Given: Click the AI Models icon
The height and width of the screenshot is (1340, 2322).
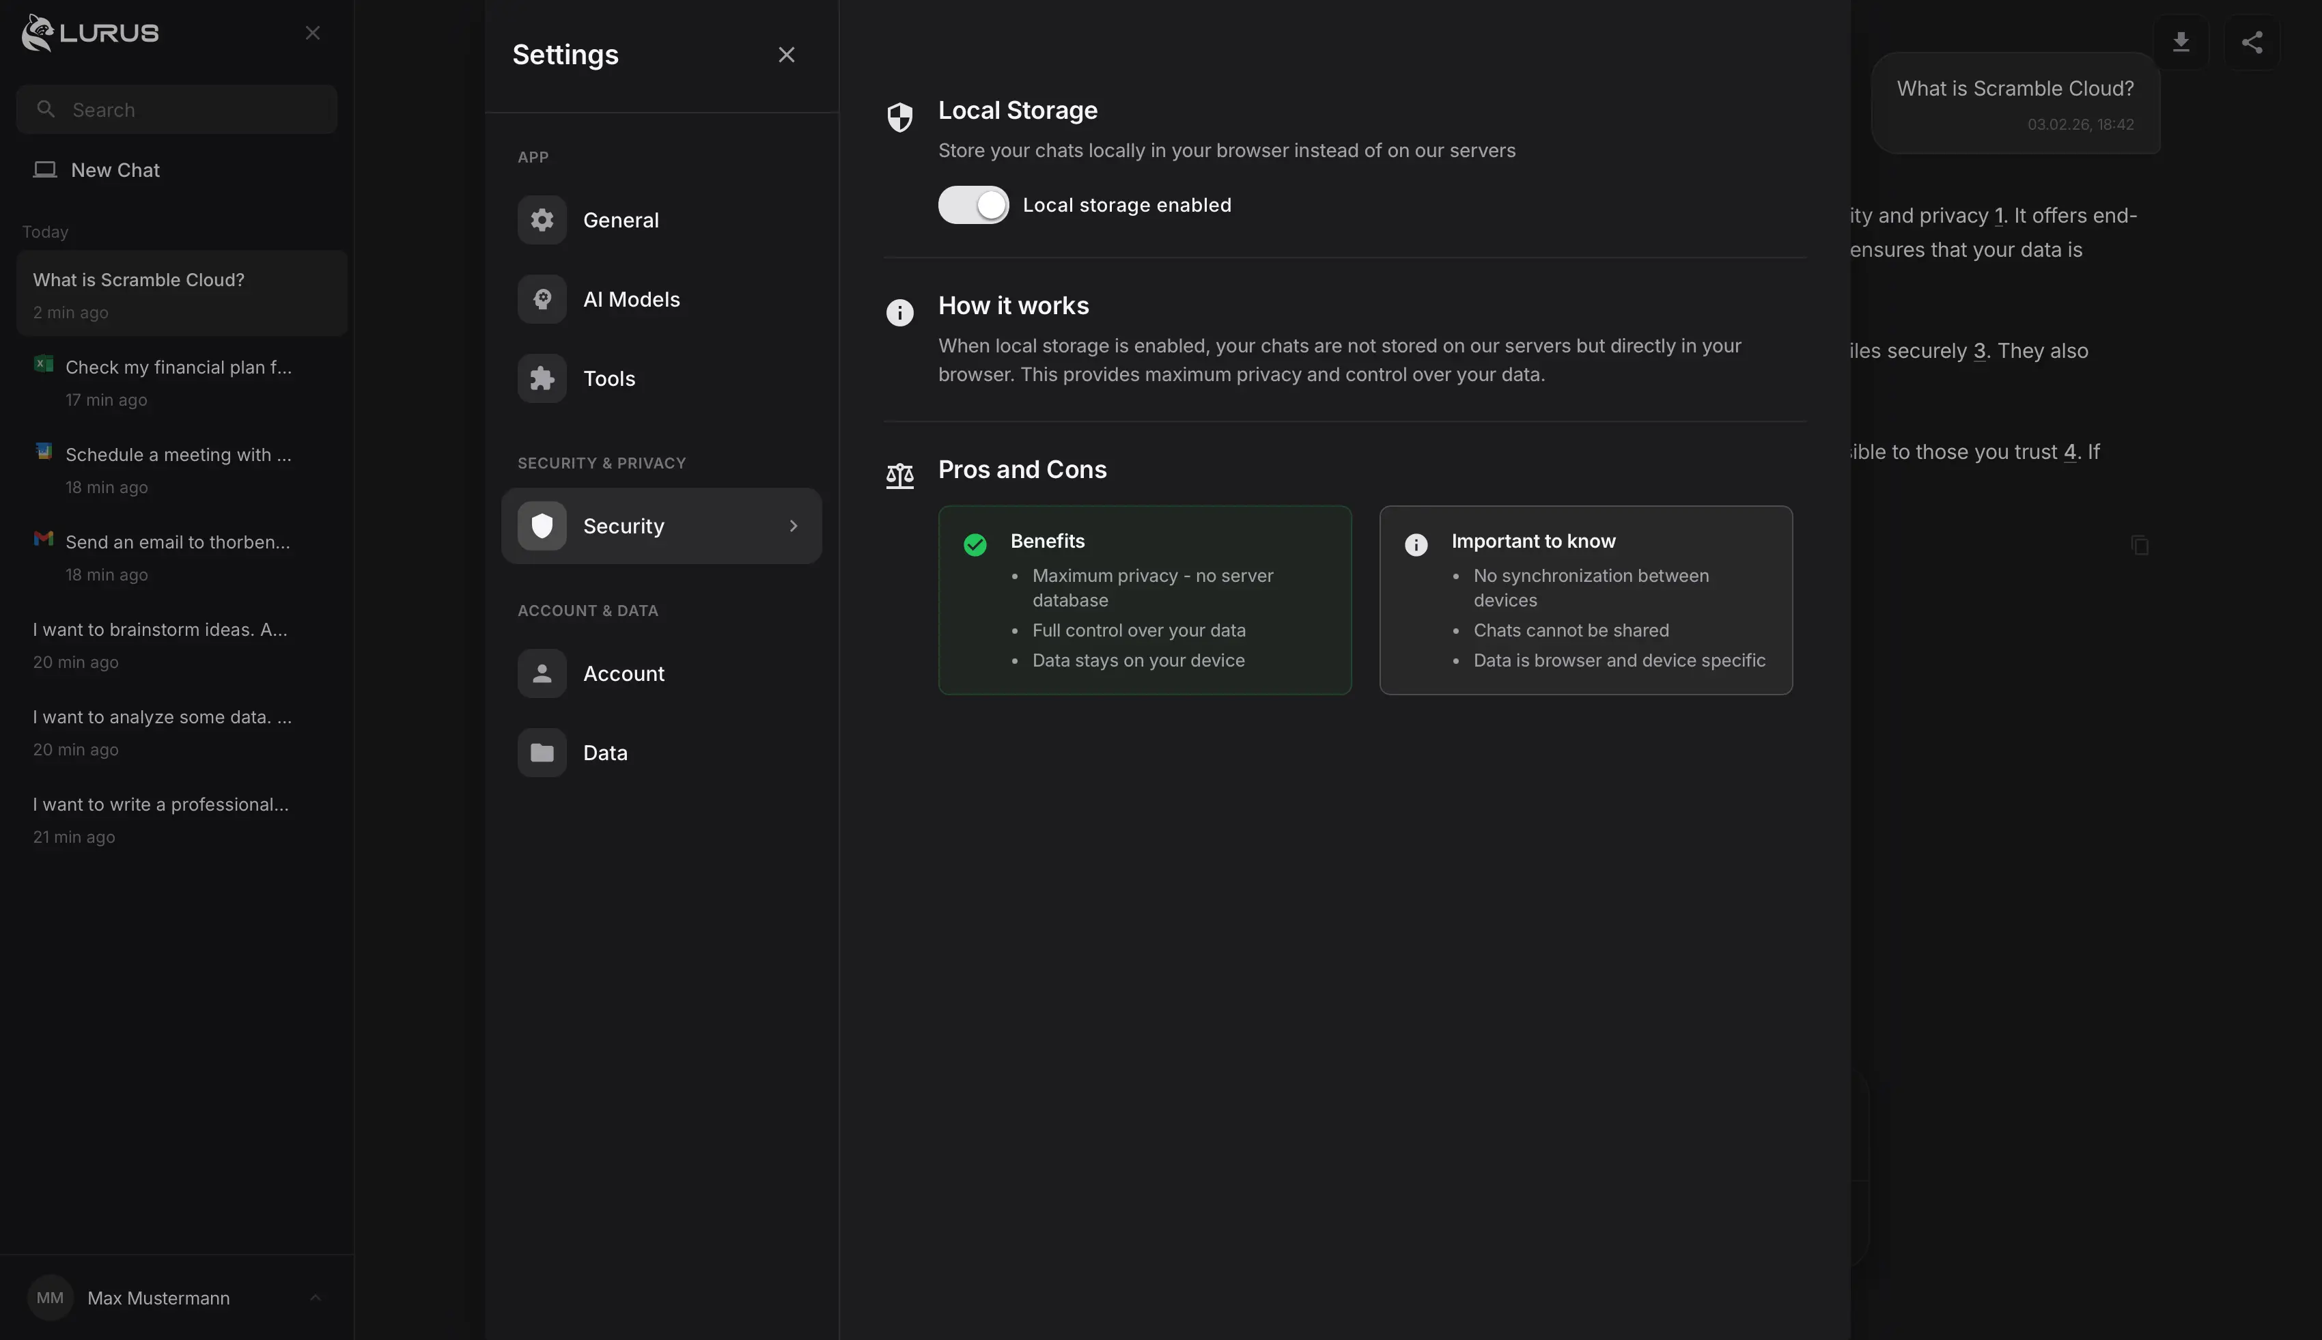Looking at the screenshot, I should point(542,298).
